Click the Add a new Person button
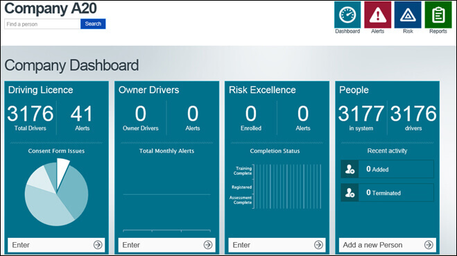 pyautogui.click(x=388, y=245)
